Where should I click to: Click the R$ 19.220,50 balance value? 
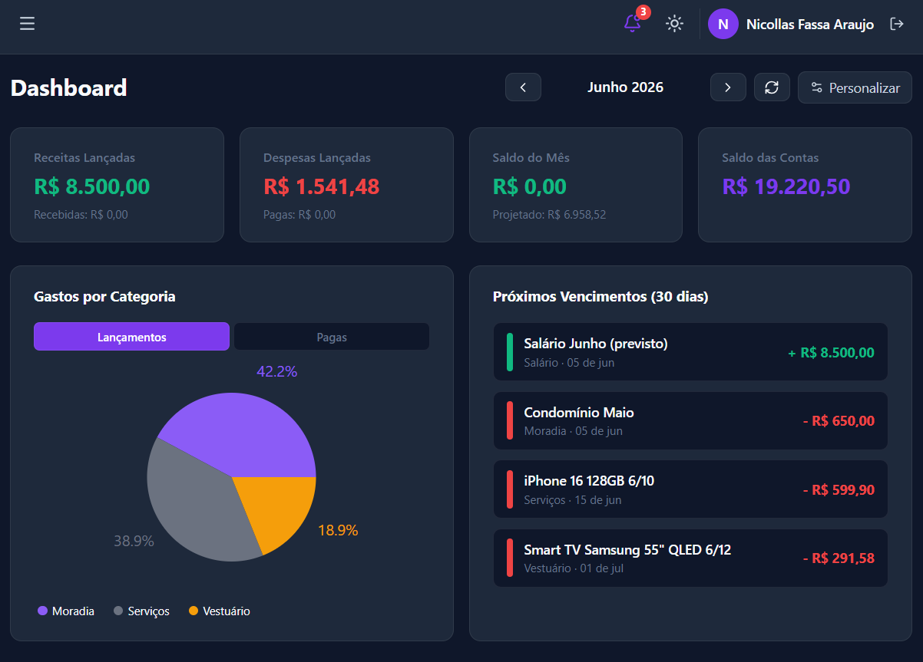tap(786, 186)
